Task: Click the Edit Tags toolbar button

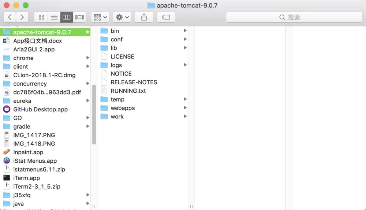Action: [x=166, y=17]
